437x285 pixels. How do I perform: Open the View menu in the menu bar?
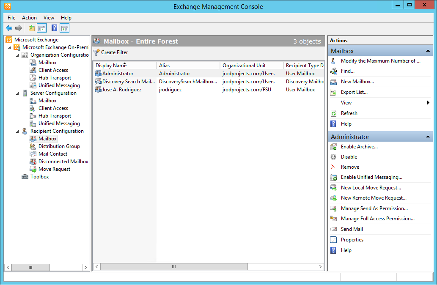coord(49,18)
